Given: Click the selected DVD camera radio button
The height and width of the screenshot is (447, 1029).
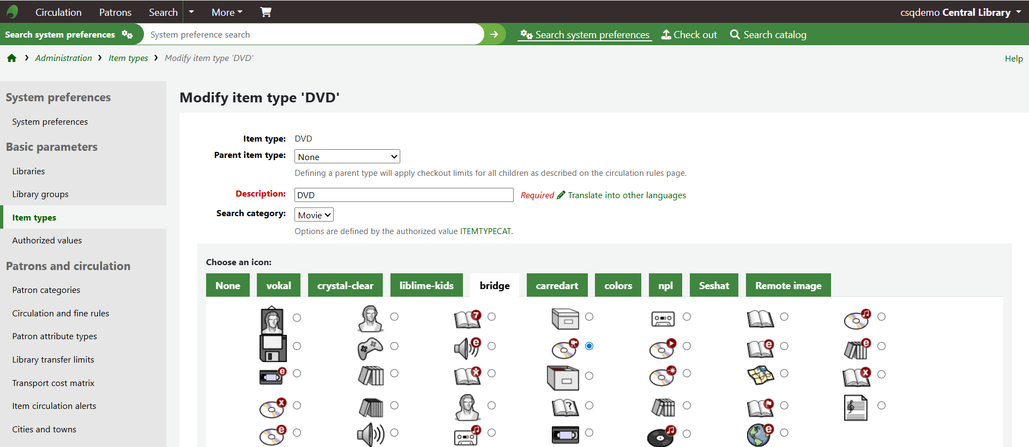Looking at the screenshot, I should tap(589, 346).
